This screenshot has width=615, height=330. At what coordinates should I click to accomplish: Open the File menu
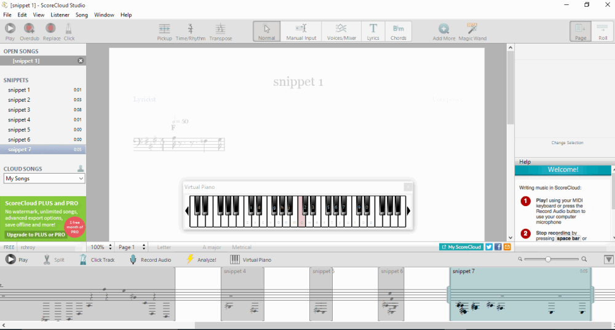(7, 15)
